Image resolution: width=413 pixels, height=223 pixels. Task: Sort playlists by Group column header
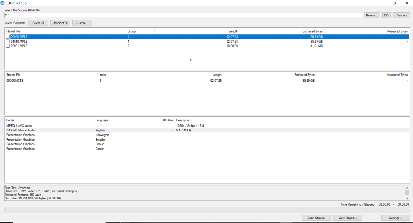tap(140, 31)
